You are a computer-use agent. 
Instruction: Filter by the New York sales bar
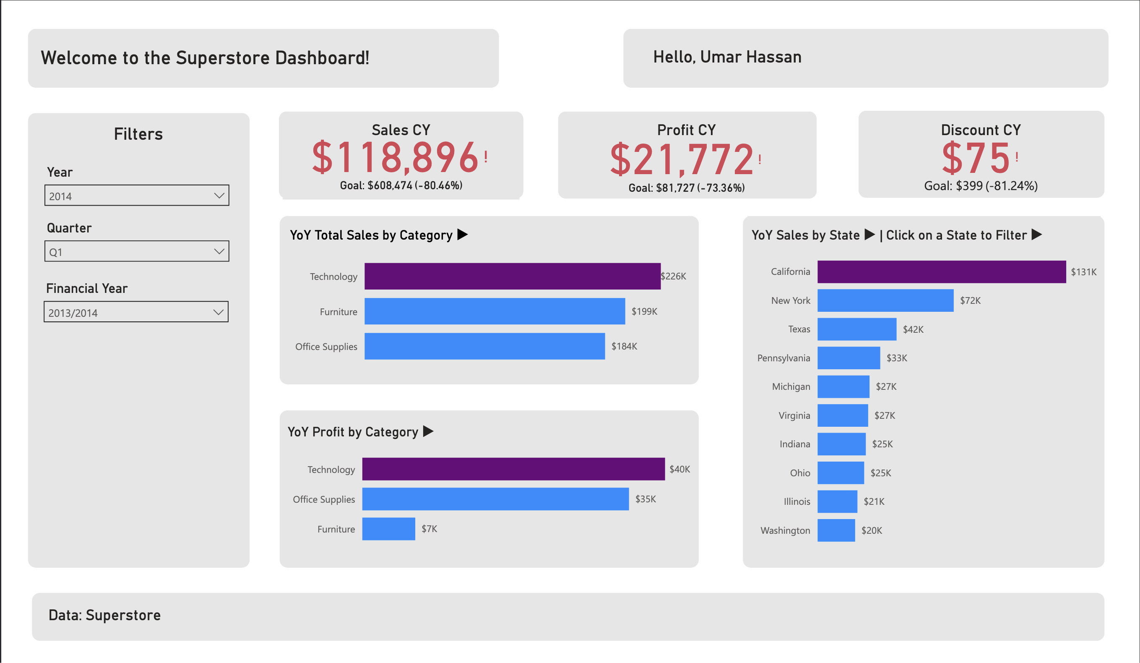885,300
